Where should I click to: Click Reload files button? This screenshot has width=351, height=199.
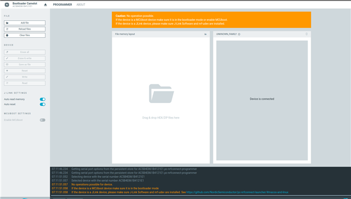[x=25, y=29]
